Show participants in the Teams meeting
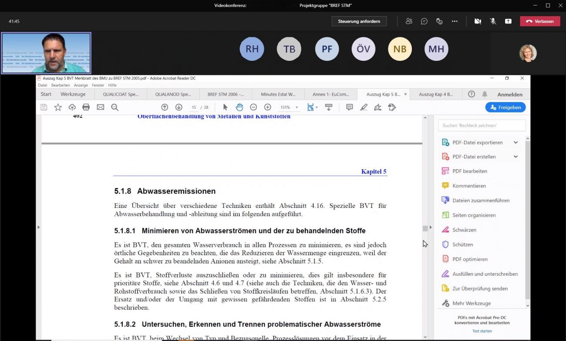 (x=409, y=21)
